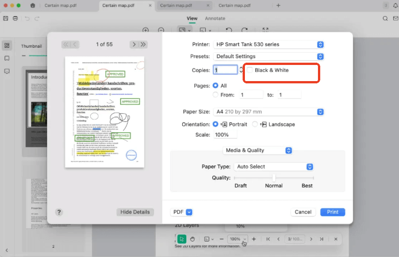Viewport: 399px width, 257px height.
Task: Open the thumbnail panel sidebar icon
Action: (x=7, y=45)
